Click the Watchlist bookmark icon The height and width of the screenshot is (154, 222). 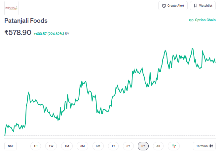click(x=196, y=6)
